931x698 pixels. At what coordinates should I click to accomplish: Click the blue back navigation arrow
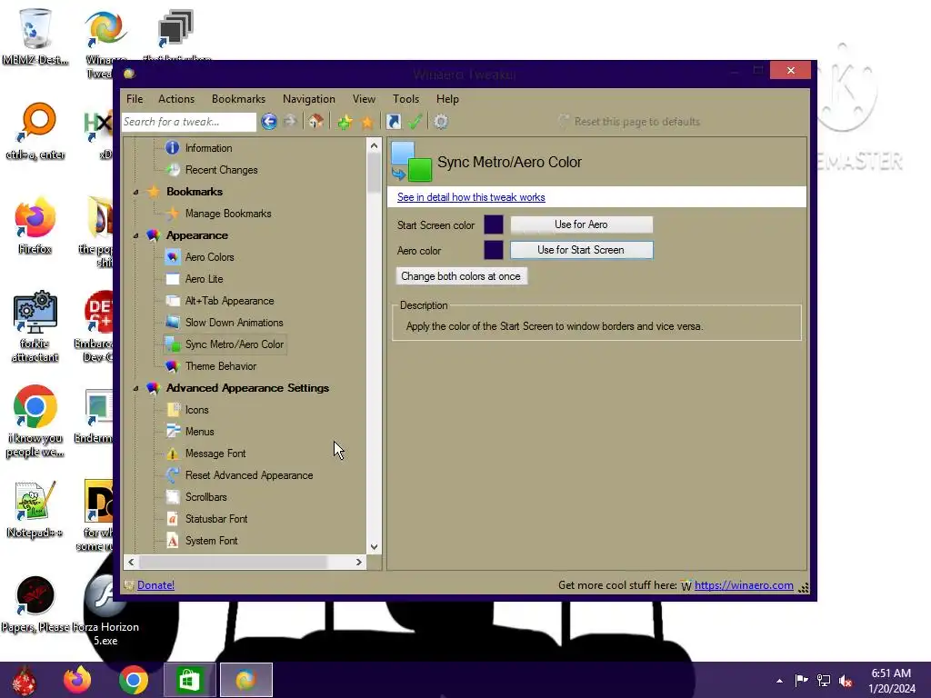pyautogui.click(x=269, y=122)
